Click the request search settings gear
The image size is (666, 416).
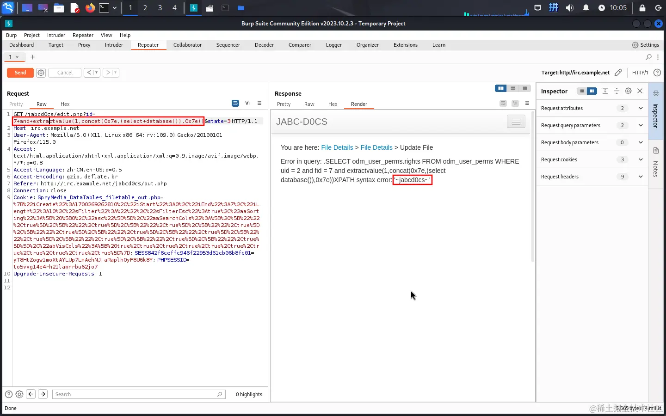19,394
